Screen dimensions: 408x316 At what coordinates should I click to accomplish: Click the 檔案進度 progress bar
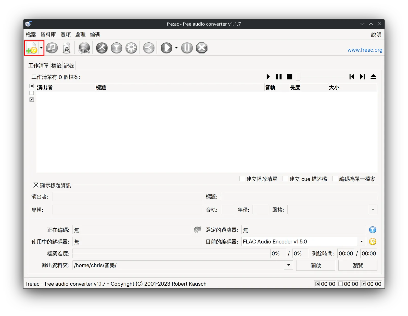[x=171, y=253]
